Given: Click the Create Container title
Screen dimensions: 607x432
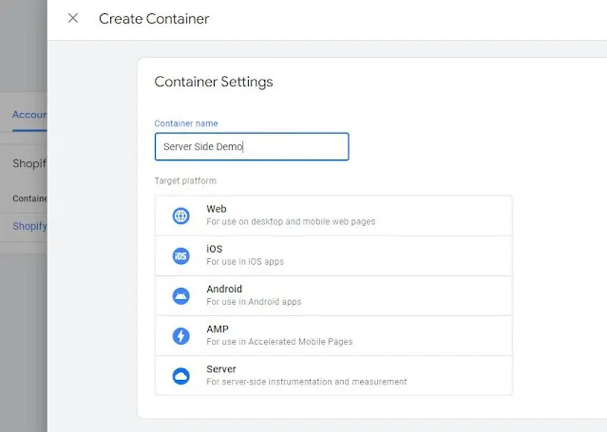Looking at the screenshot, I should click(154, 19).
